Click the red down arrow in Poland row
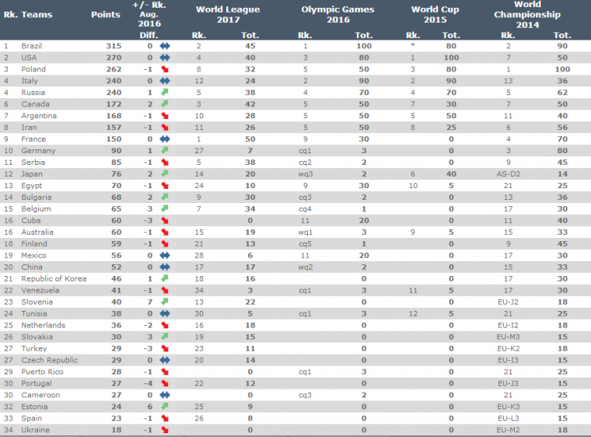The width and height of the screenshot is (591, 437). pyautogui.click(x=165, y=69)
